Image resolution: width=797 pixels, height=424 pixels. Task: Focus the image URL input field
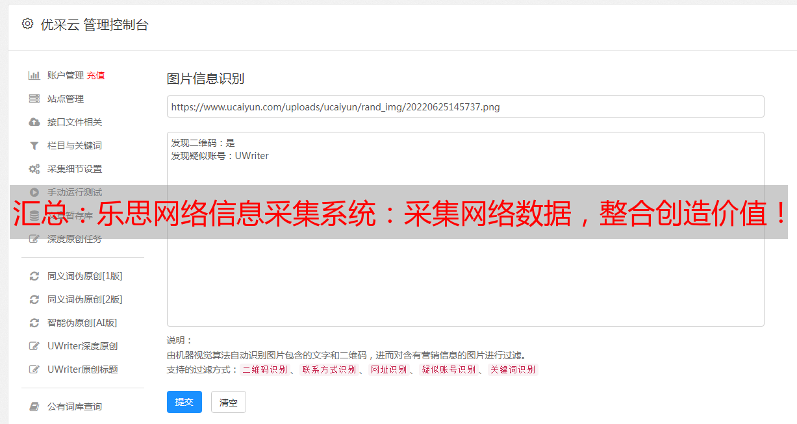point(465,106)
